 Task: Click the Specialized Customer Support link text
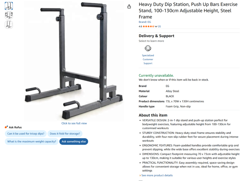click(148, 59)
